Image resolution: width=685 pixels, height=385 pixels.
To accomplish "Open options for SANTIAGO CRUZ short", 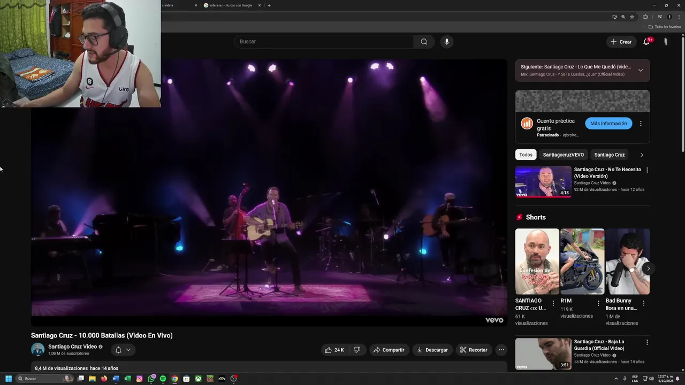I will [x=553, y=303].
